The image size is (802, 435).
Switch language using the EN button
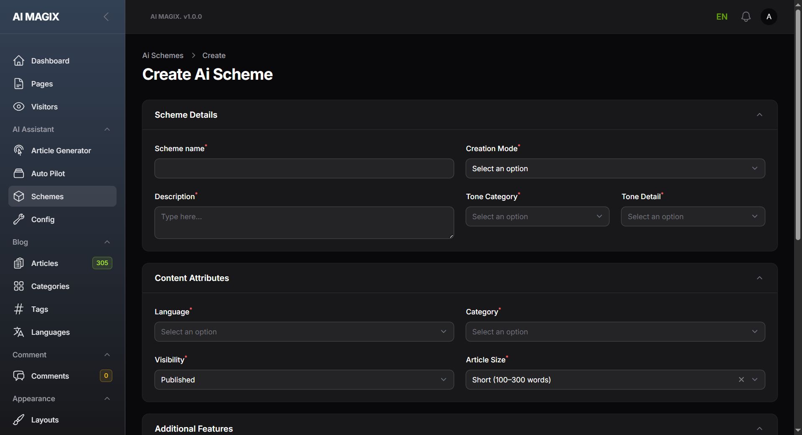pyautogui.click(x=721, y=17)
